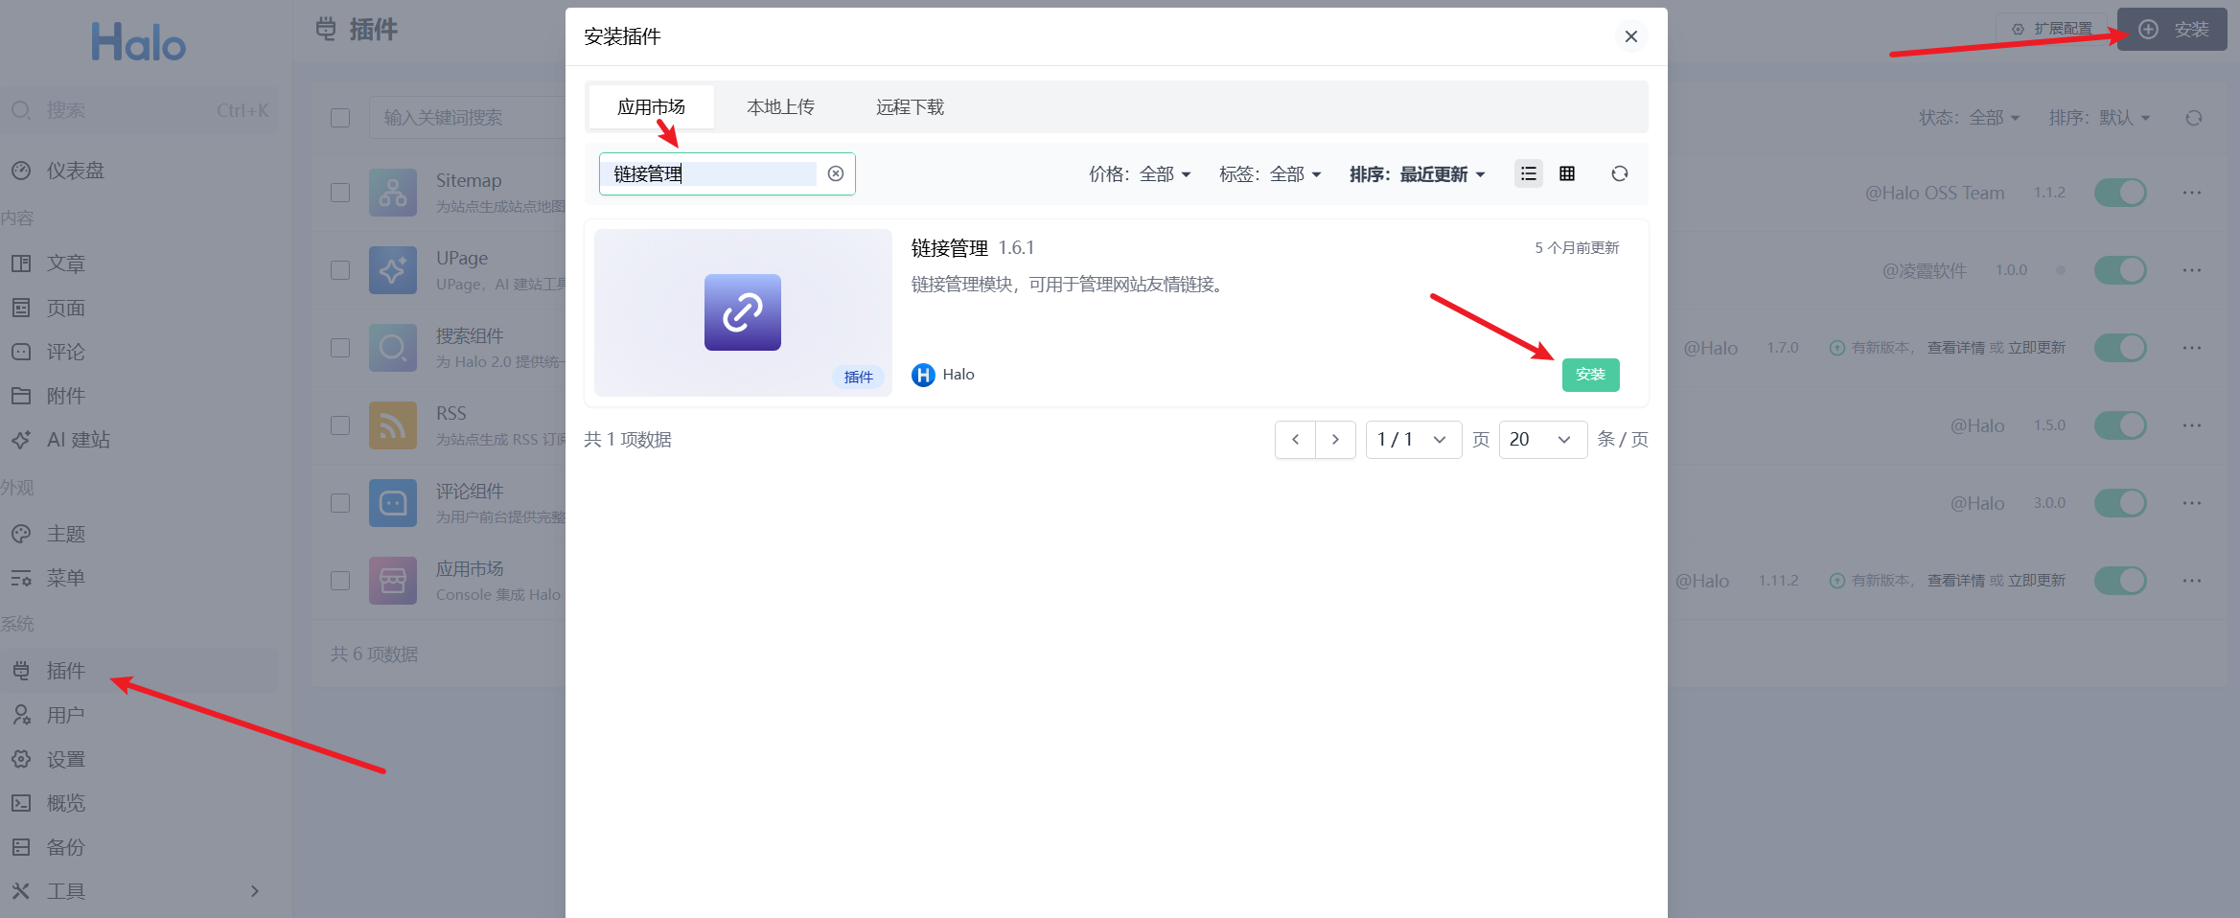Click the list view icon in plugin market
Screen dimensions: 2240x918
click(x=1528, y=173)
